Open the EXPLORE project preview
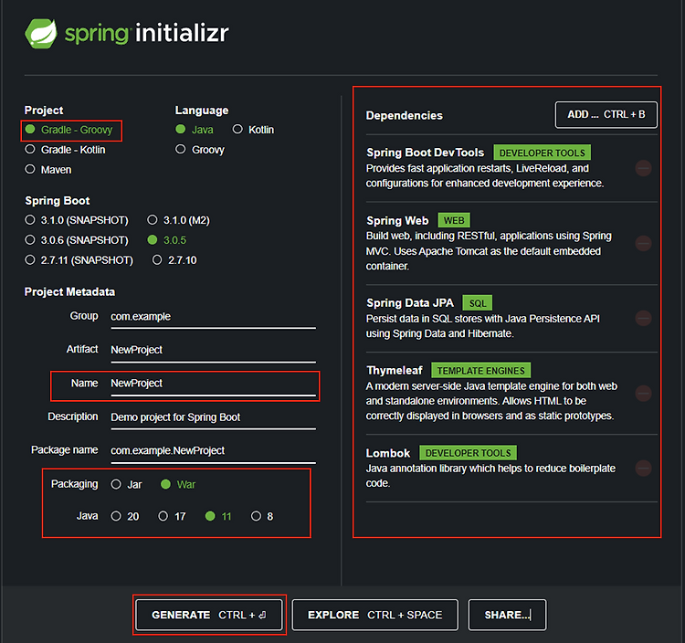This screenshot has height=643, width=685. coord(374,615)
